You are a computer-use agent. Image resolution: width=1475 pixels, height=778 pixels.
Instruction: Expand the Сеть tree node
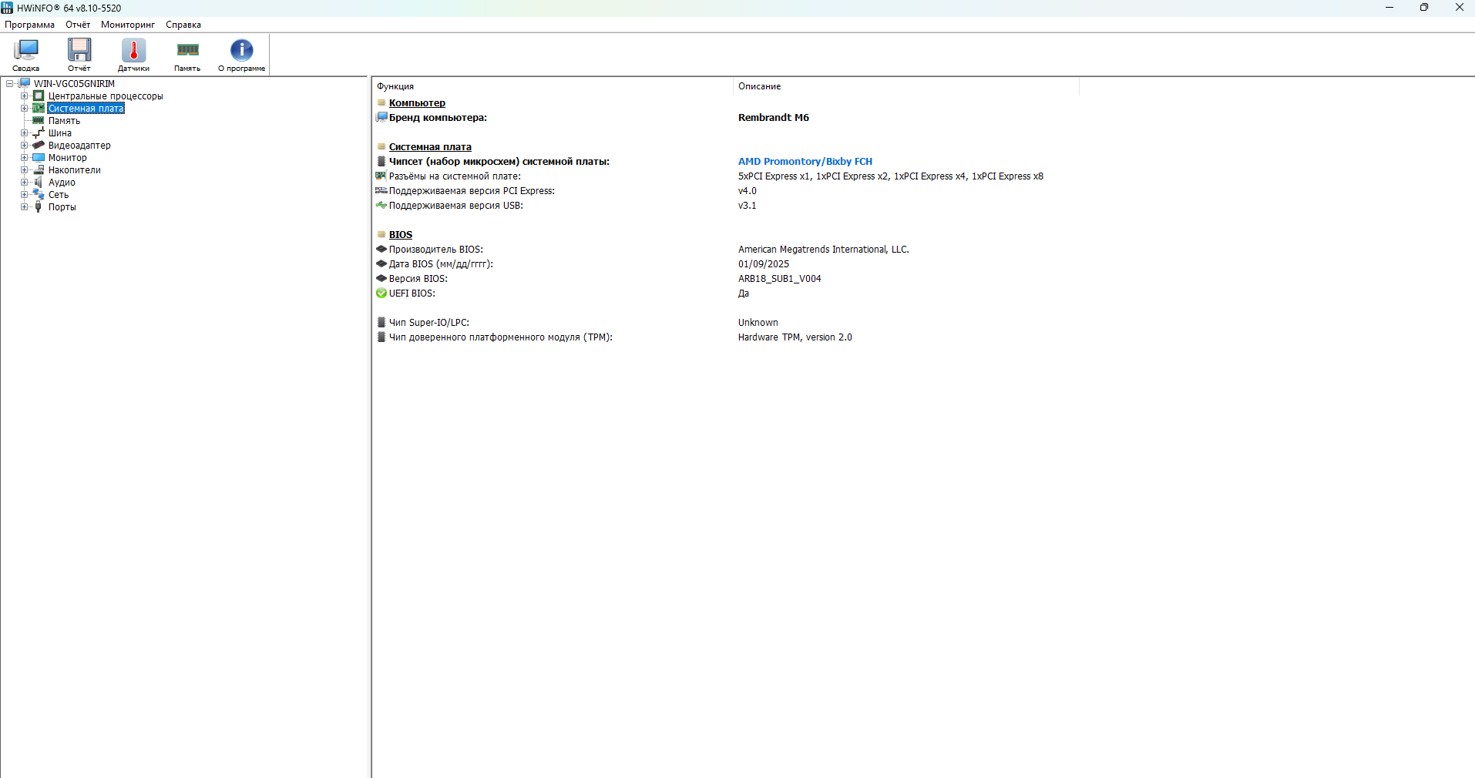click(x=25, y=195)
